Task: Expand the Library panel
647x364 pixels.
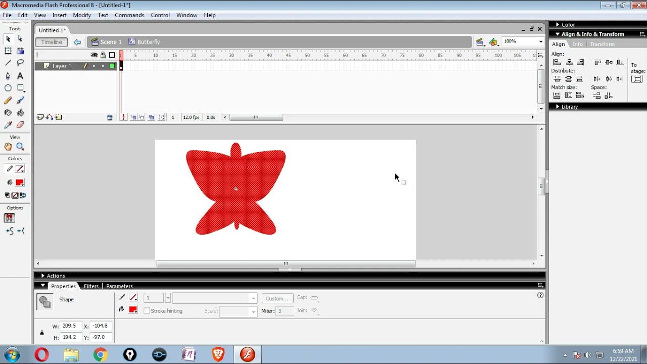Action: [558, 107]
